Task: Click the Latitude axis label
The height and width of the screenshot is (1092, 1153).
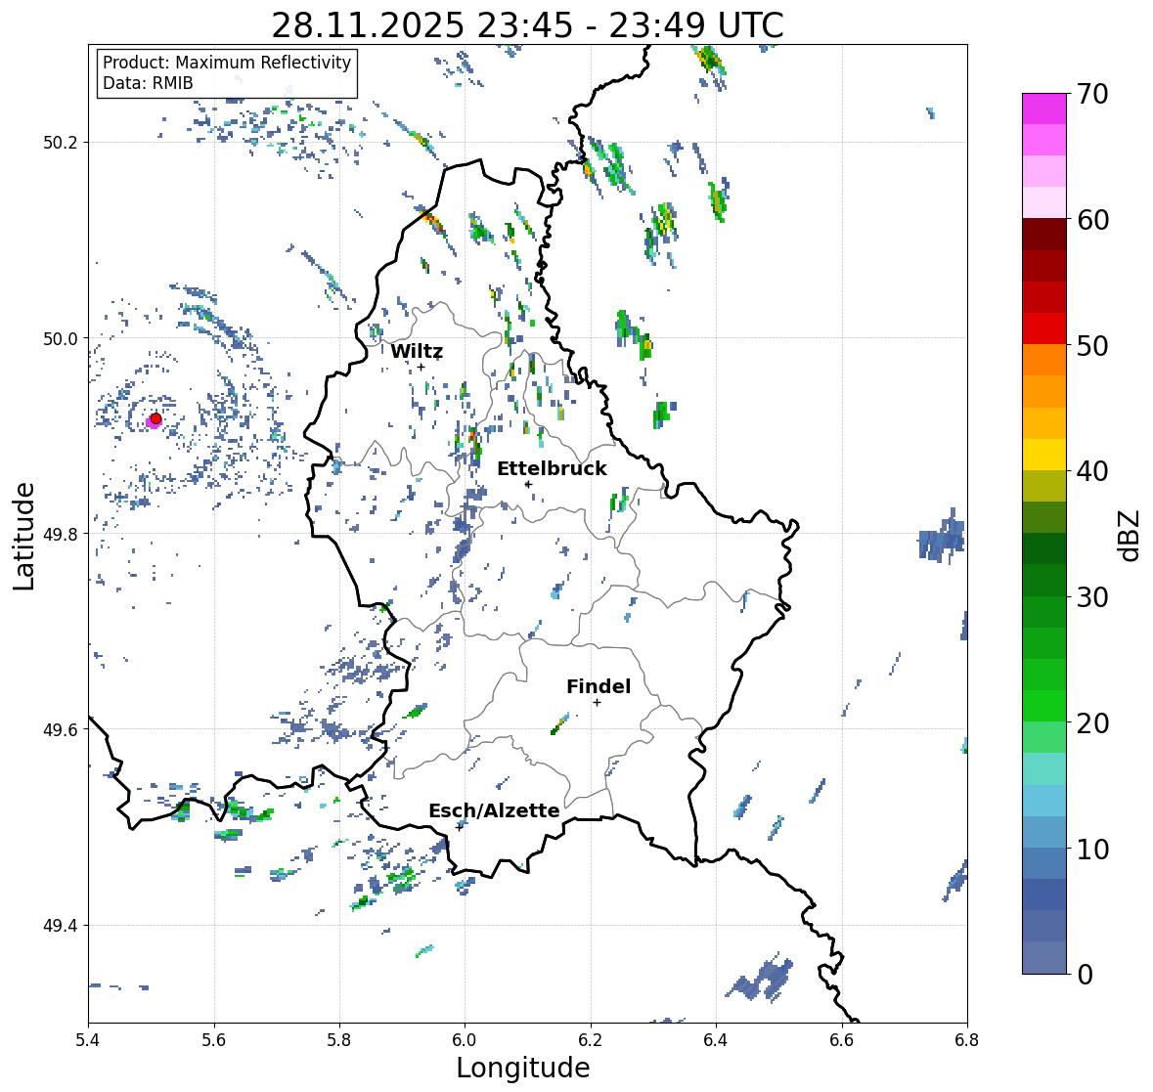Action: tap(23, 536)
